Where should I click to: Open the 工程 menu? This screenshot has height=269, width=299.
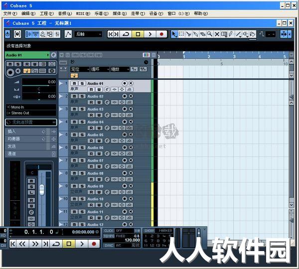pyautogui.click(x=47, y=13)
